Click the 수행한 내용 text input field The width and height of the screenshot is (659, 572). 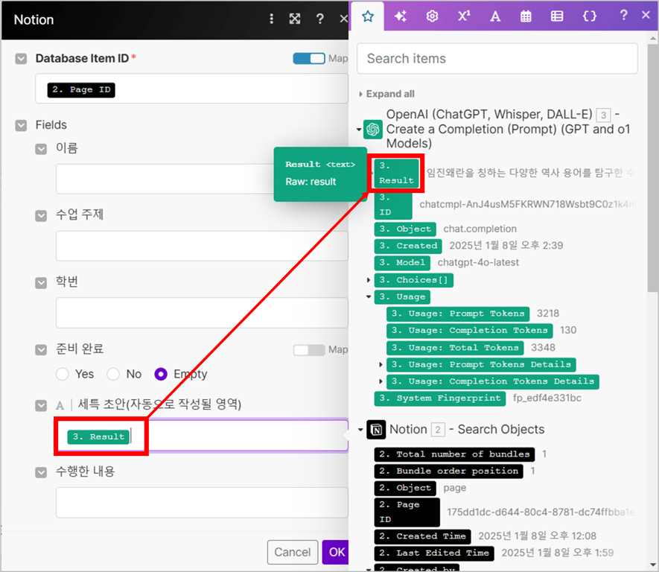(202, 503)
